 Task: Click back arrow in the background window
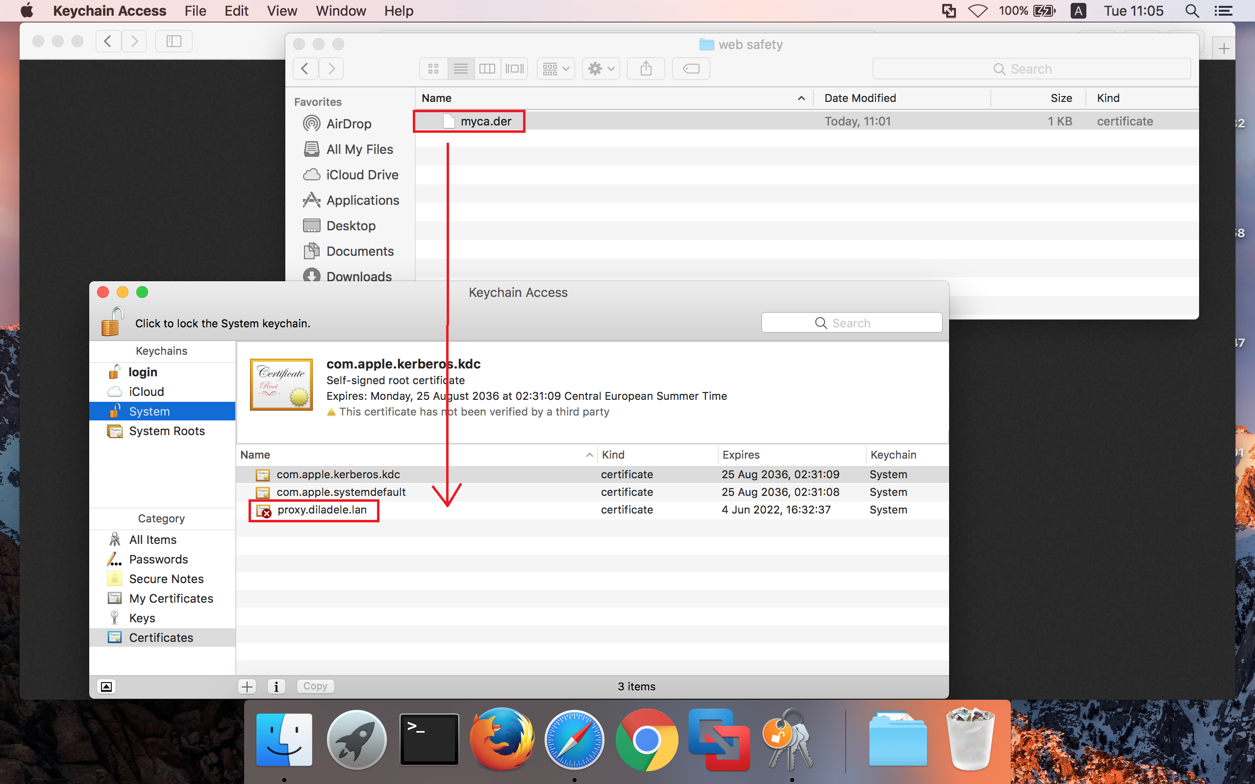click(x=108, y=41)
